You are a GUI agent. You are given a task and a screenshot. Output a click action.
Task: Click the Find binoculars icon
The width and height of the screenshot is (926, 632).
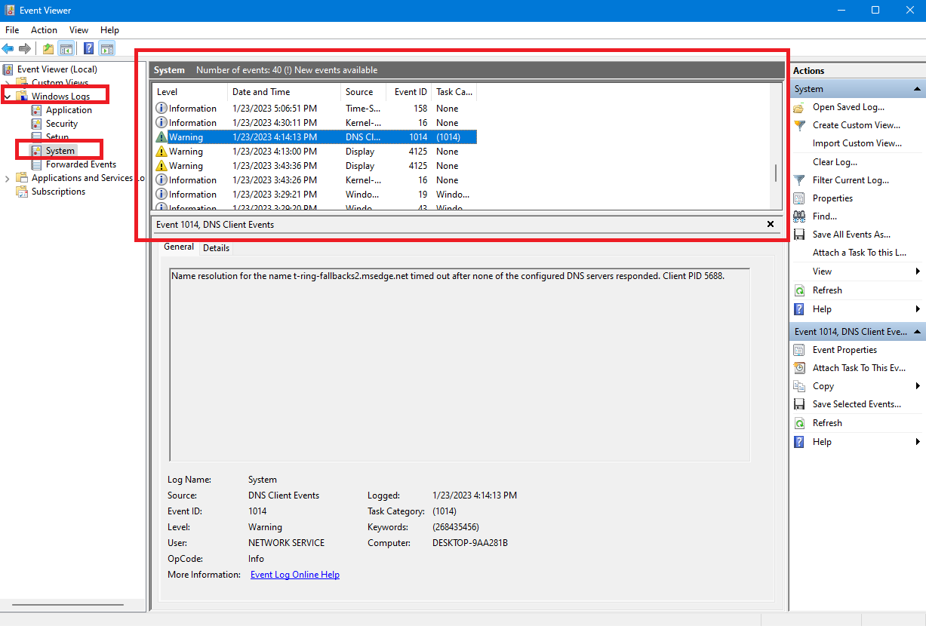(x=799, y=216)
